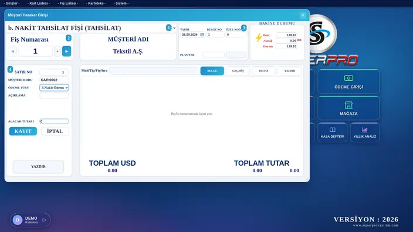
Task: Expand the fiş type dropdown arrow
Action: (174, 28)
